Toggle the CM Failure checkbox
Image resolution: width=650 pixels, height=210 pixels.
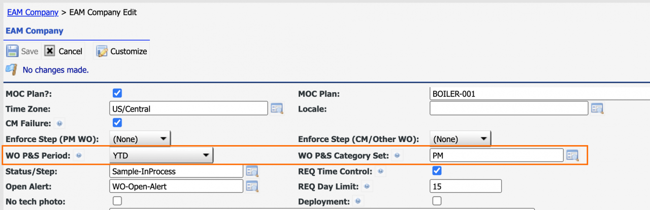(x=117, y=123)
